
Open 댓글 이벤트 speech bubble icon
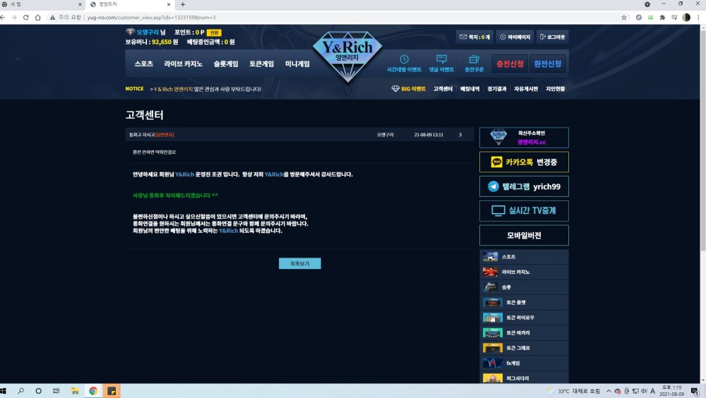pyautogui.click(x=441, y=64)
